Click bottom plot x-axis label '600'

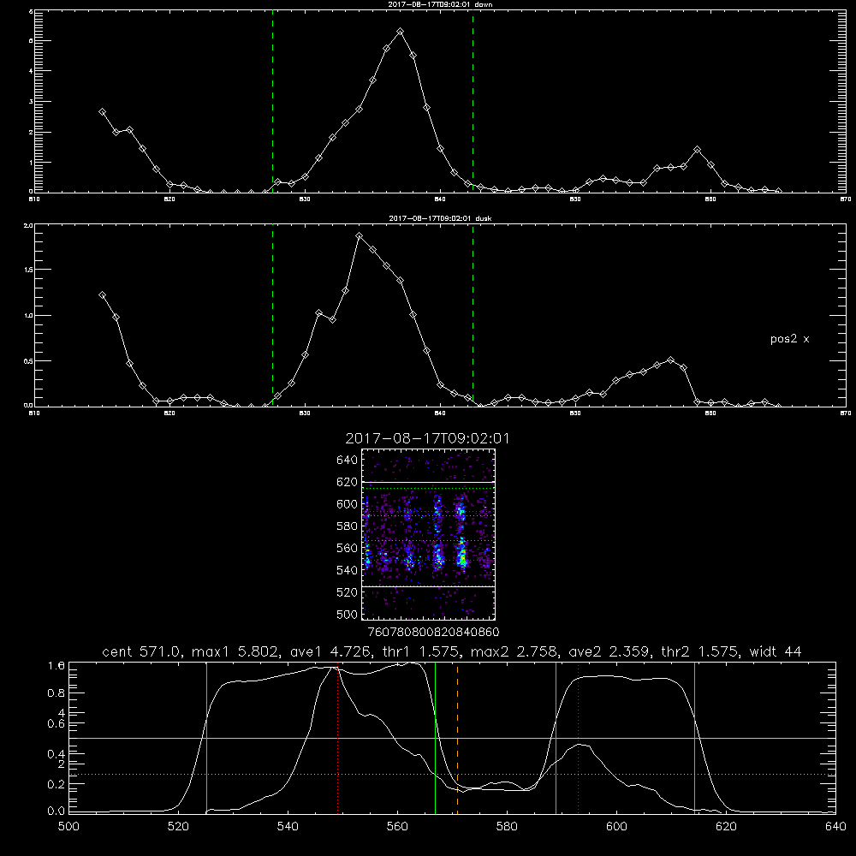coord(617,827)
